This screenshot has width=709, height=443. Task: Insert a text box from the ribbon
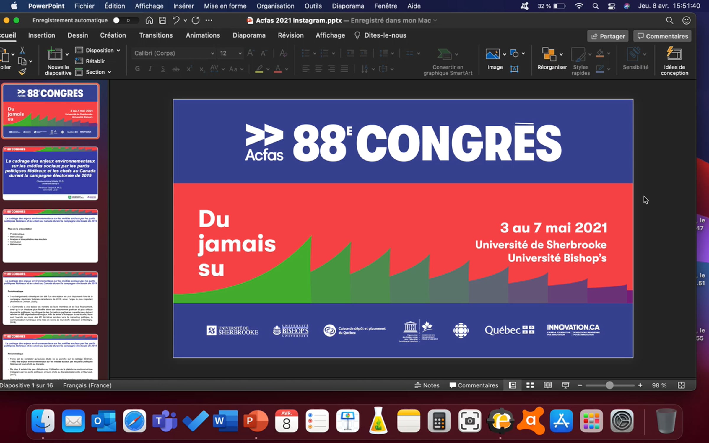(x=514, y=69)
